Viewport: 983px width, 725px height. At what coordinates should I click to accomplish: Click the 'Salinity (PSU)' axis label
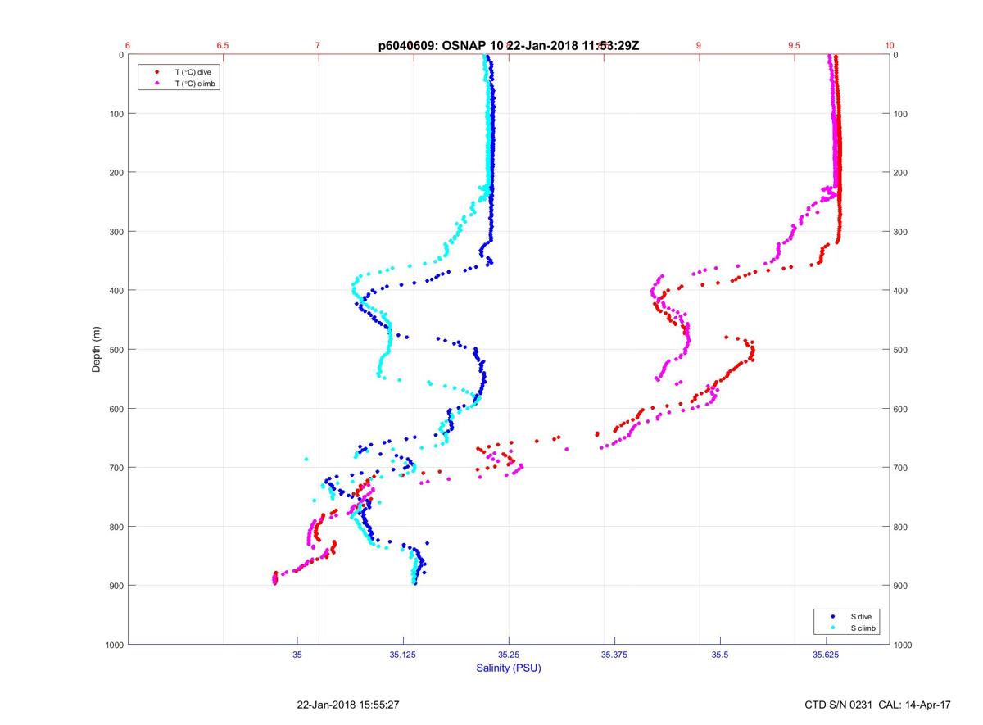tap(509, 668)
